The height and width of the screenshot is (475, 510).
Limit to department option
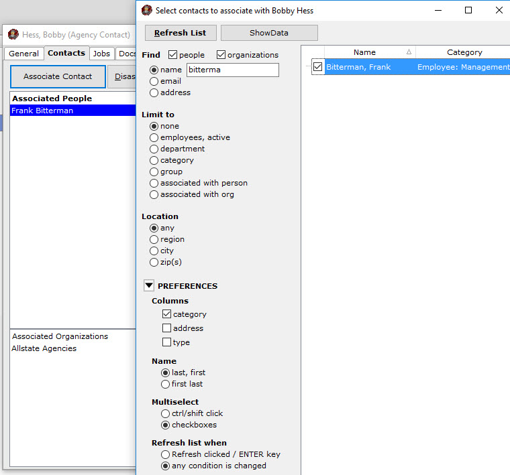(154, 149)
